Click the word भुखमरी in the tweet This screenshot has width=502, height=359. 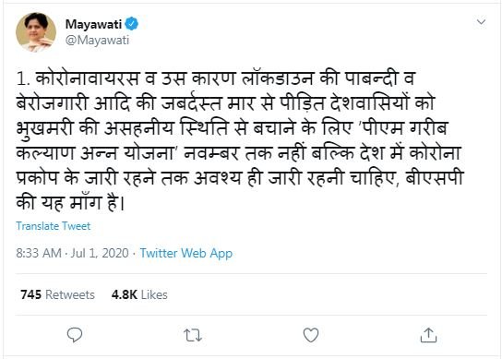tap(45, 128)
